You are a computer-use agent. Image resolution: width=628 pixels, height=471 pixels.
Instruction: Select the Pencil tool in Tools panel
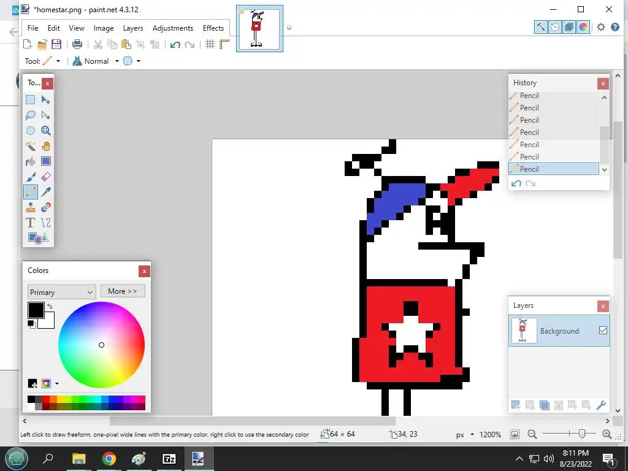31,192
